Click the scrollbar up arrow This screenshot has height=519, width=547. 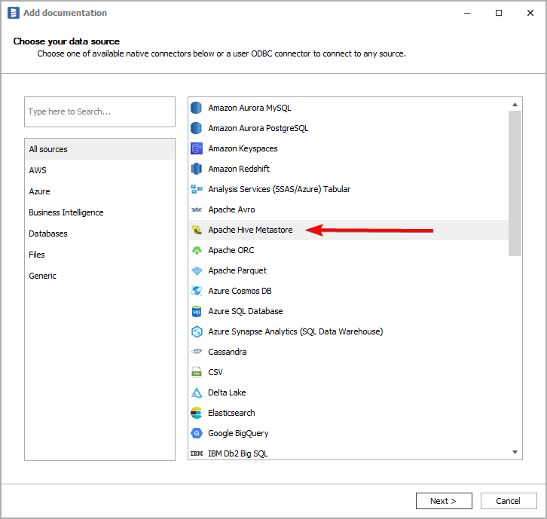pyautogui.click(x=515, y=104)
